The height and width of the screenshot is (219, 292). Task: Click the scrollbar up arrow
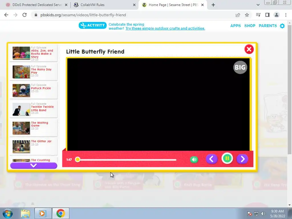pos(289,23)
